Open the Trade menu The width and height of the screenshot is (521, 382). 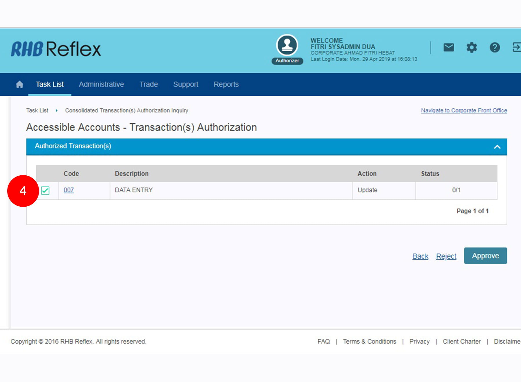pos(148,84)
